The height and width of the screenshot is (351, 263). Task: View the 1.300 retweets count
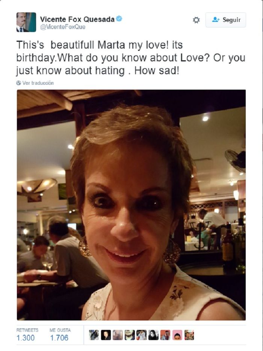pyautogui.click(x=26, y=335)
